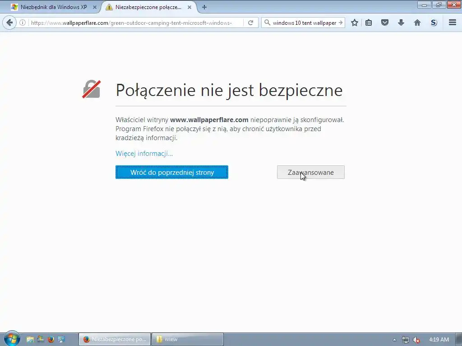Open the Windows Start menu orb

pyautogui.click(x=12, y=338)
